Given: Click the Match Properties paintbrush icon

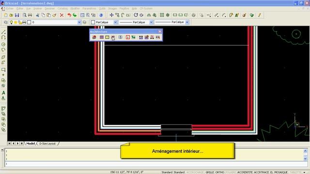Looking at the screenshot, I should click(x=54, y=15).
